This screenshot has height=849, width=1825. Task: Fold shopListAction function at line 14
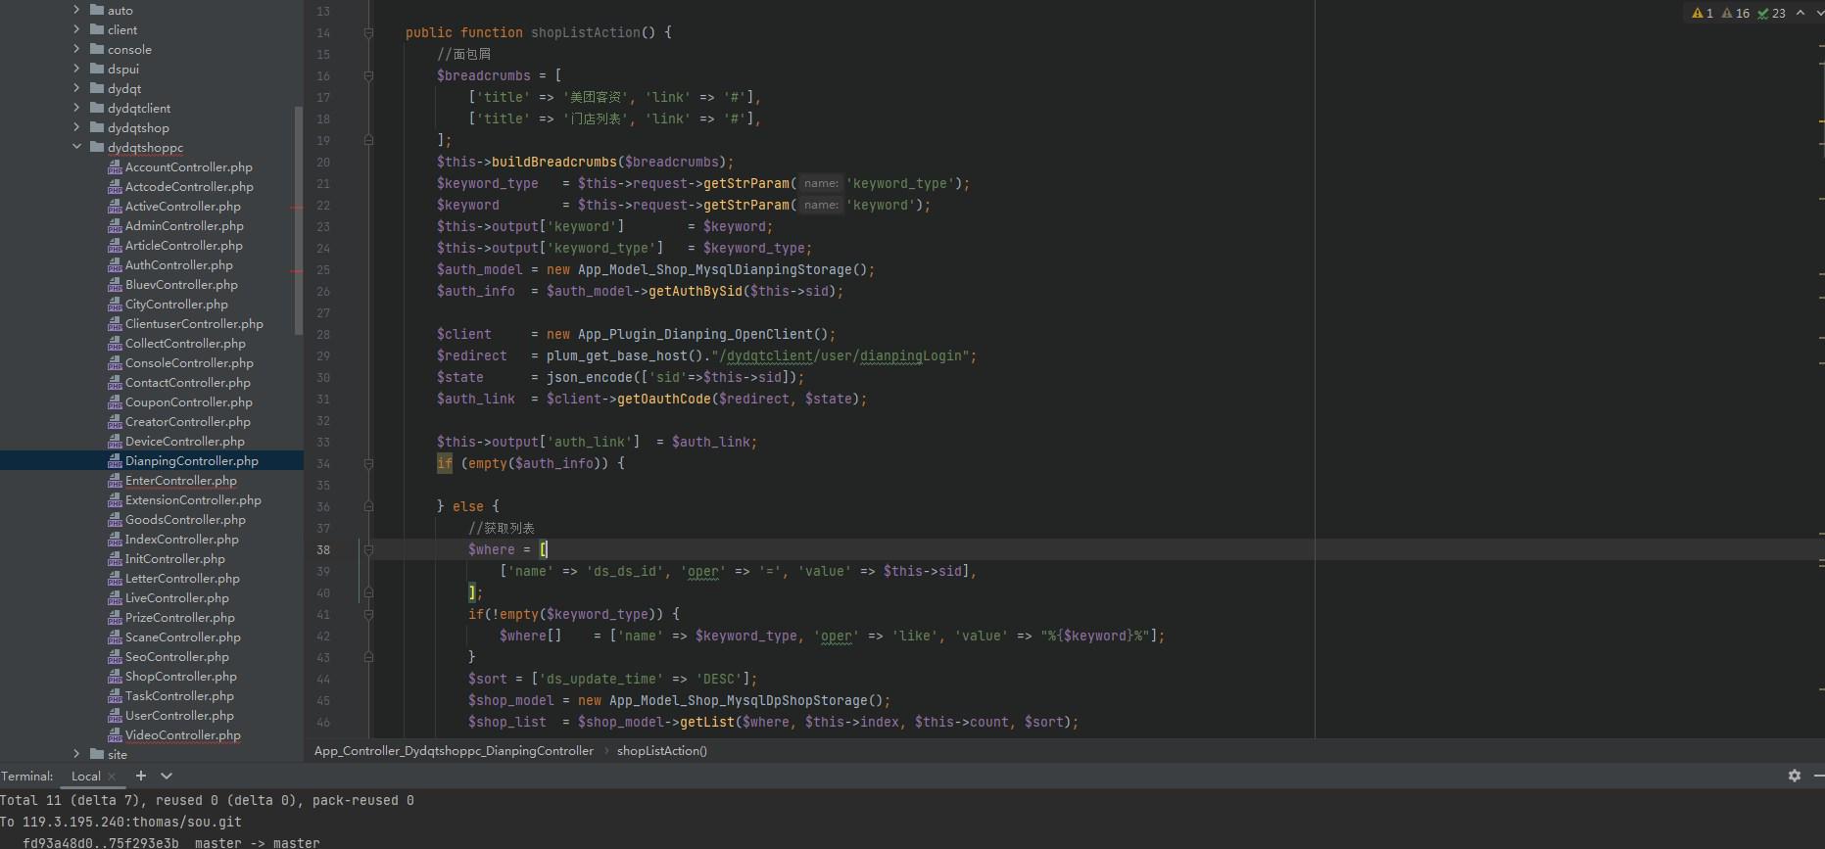pos(368,33)
